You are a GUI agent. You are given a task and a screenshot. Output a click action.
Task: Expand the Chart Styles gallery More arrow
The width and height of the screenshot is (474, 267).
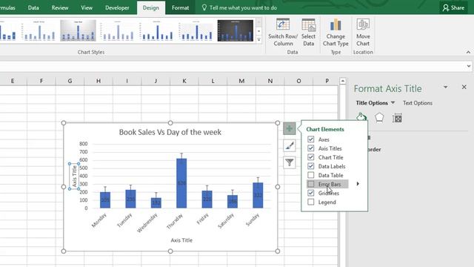coord(258,39)
